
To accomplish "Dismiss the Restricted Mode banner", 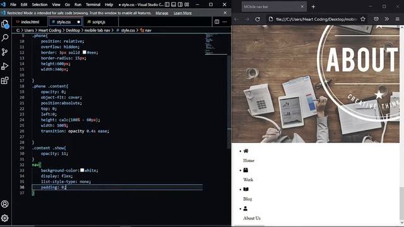I will coord(225,13).
